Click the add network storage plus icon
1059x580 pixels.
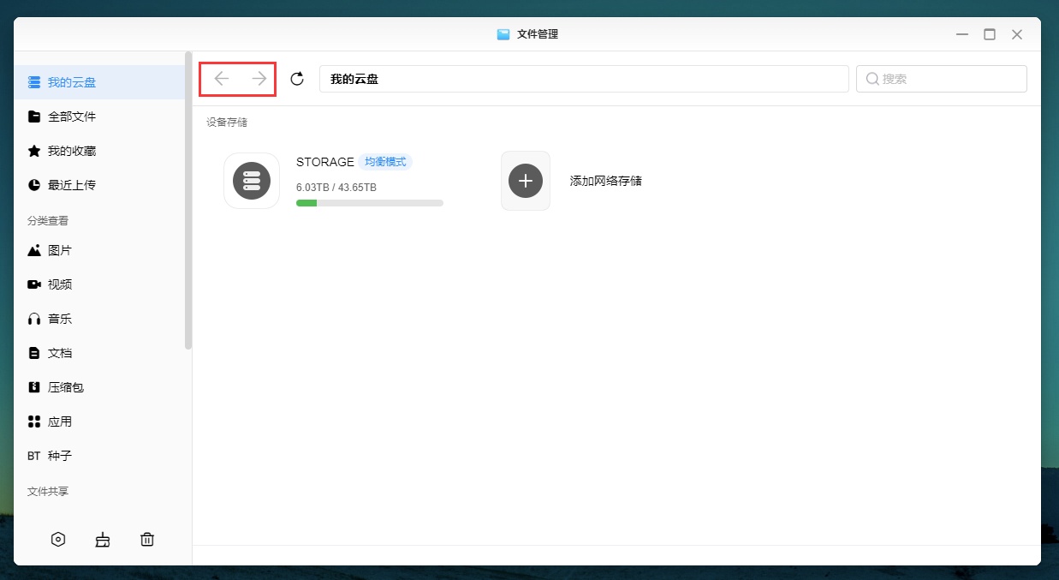(526, 181)
